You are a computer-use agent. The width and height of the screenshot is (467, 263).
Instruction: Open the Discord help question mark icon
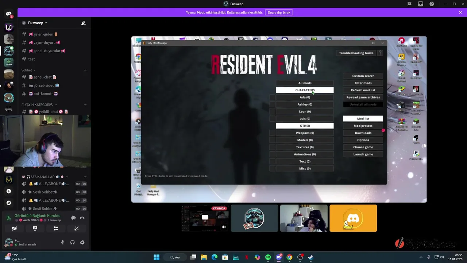tap(432, 4)
